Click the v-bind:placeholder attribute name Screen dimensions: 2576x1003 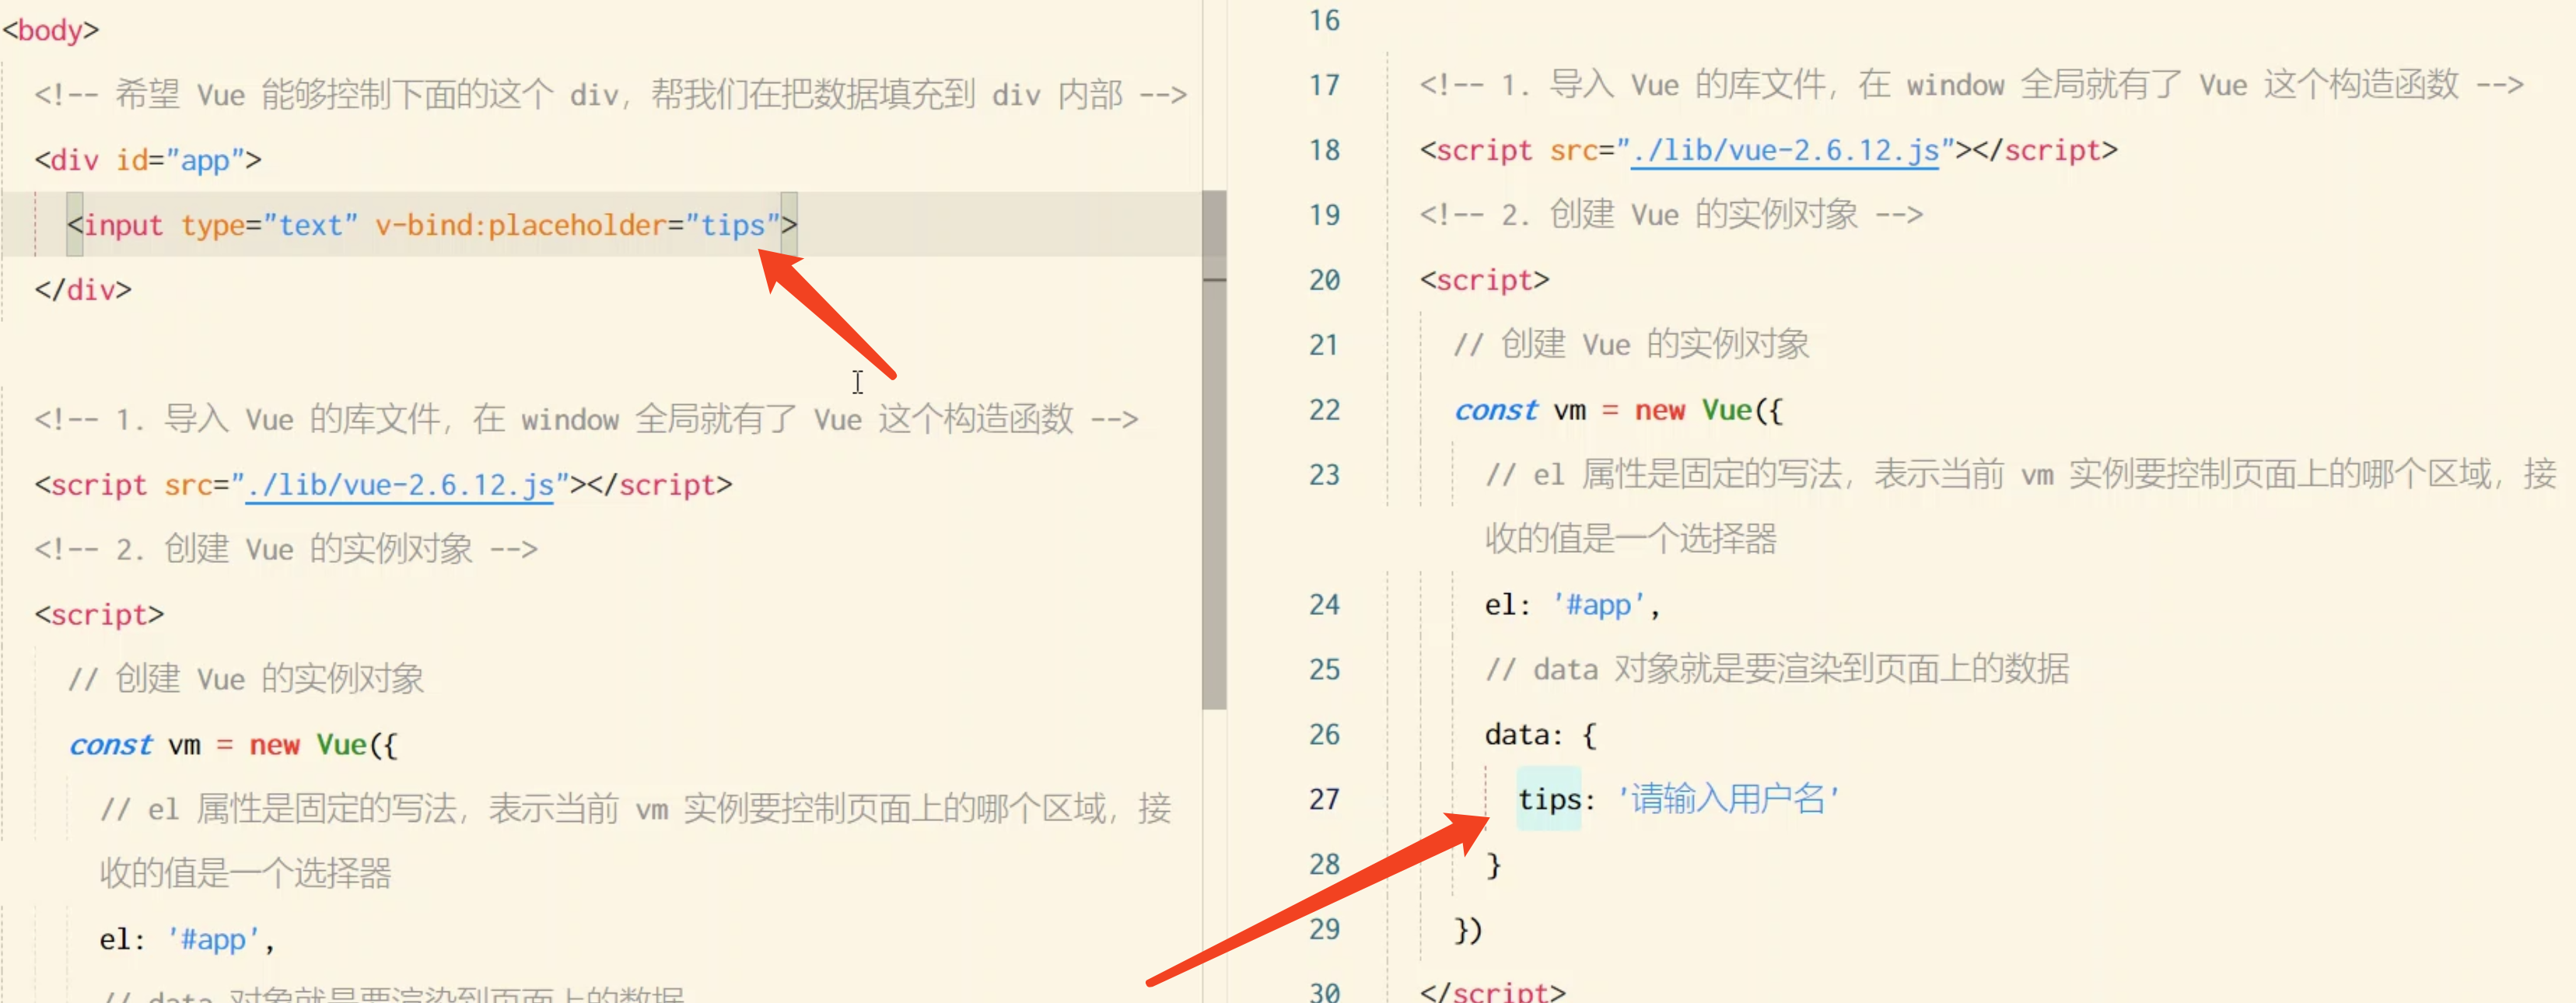[x=520, y=225]
